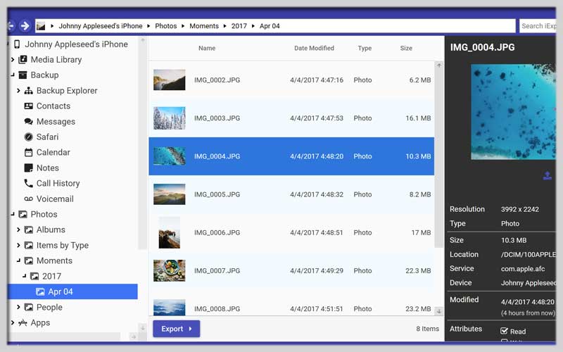Expand the People node

tap(18, 307)
